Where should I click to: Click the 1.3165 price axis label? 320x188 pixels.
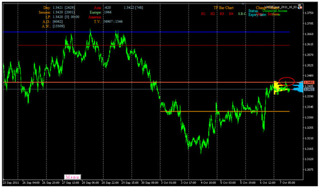point(308,148)
